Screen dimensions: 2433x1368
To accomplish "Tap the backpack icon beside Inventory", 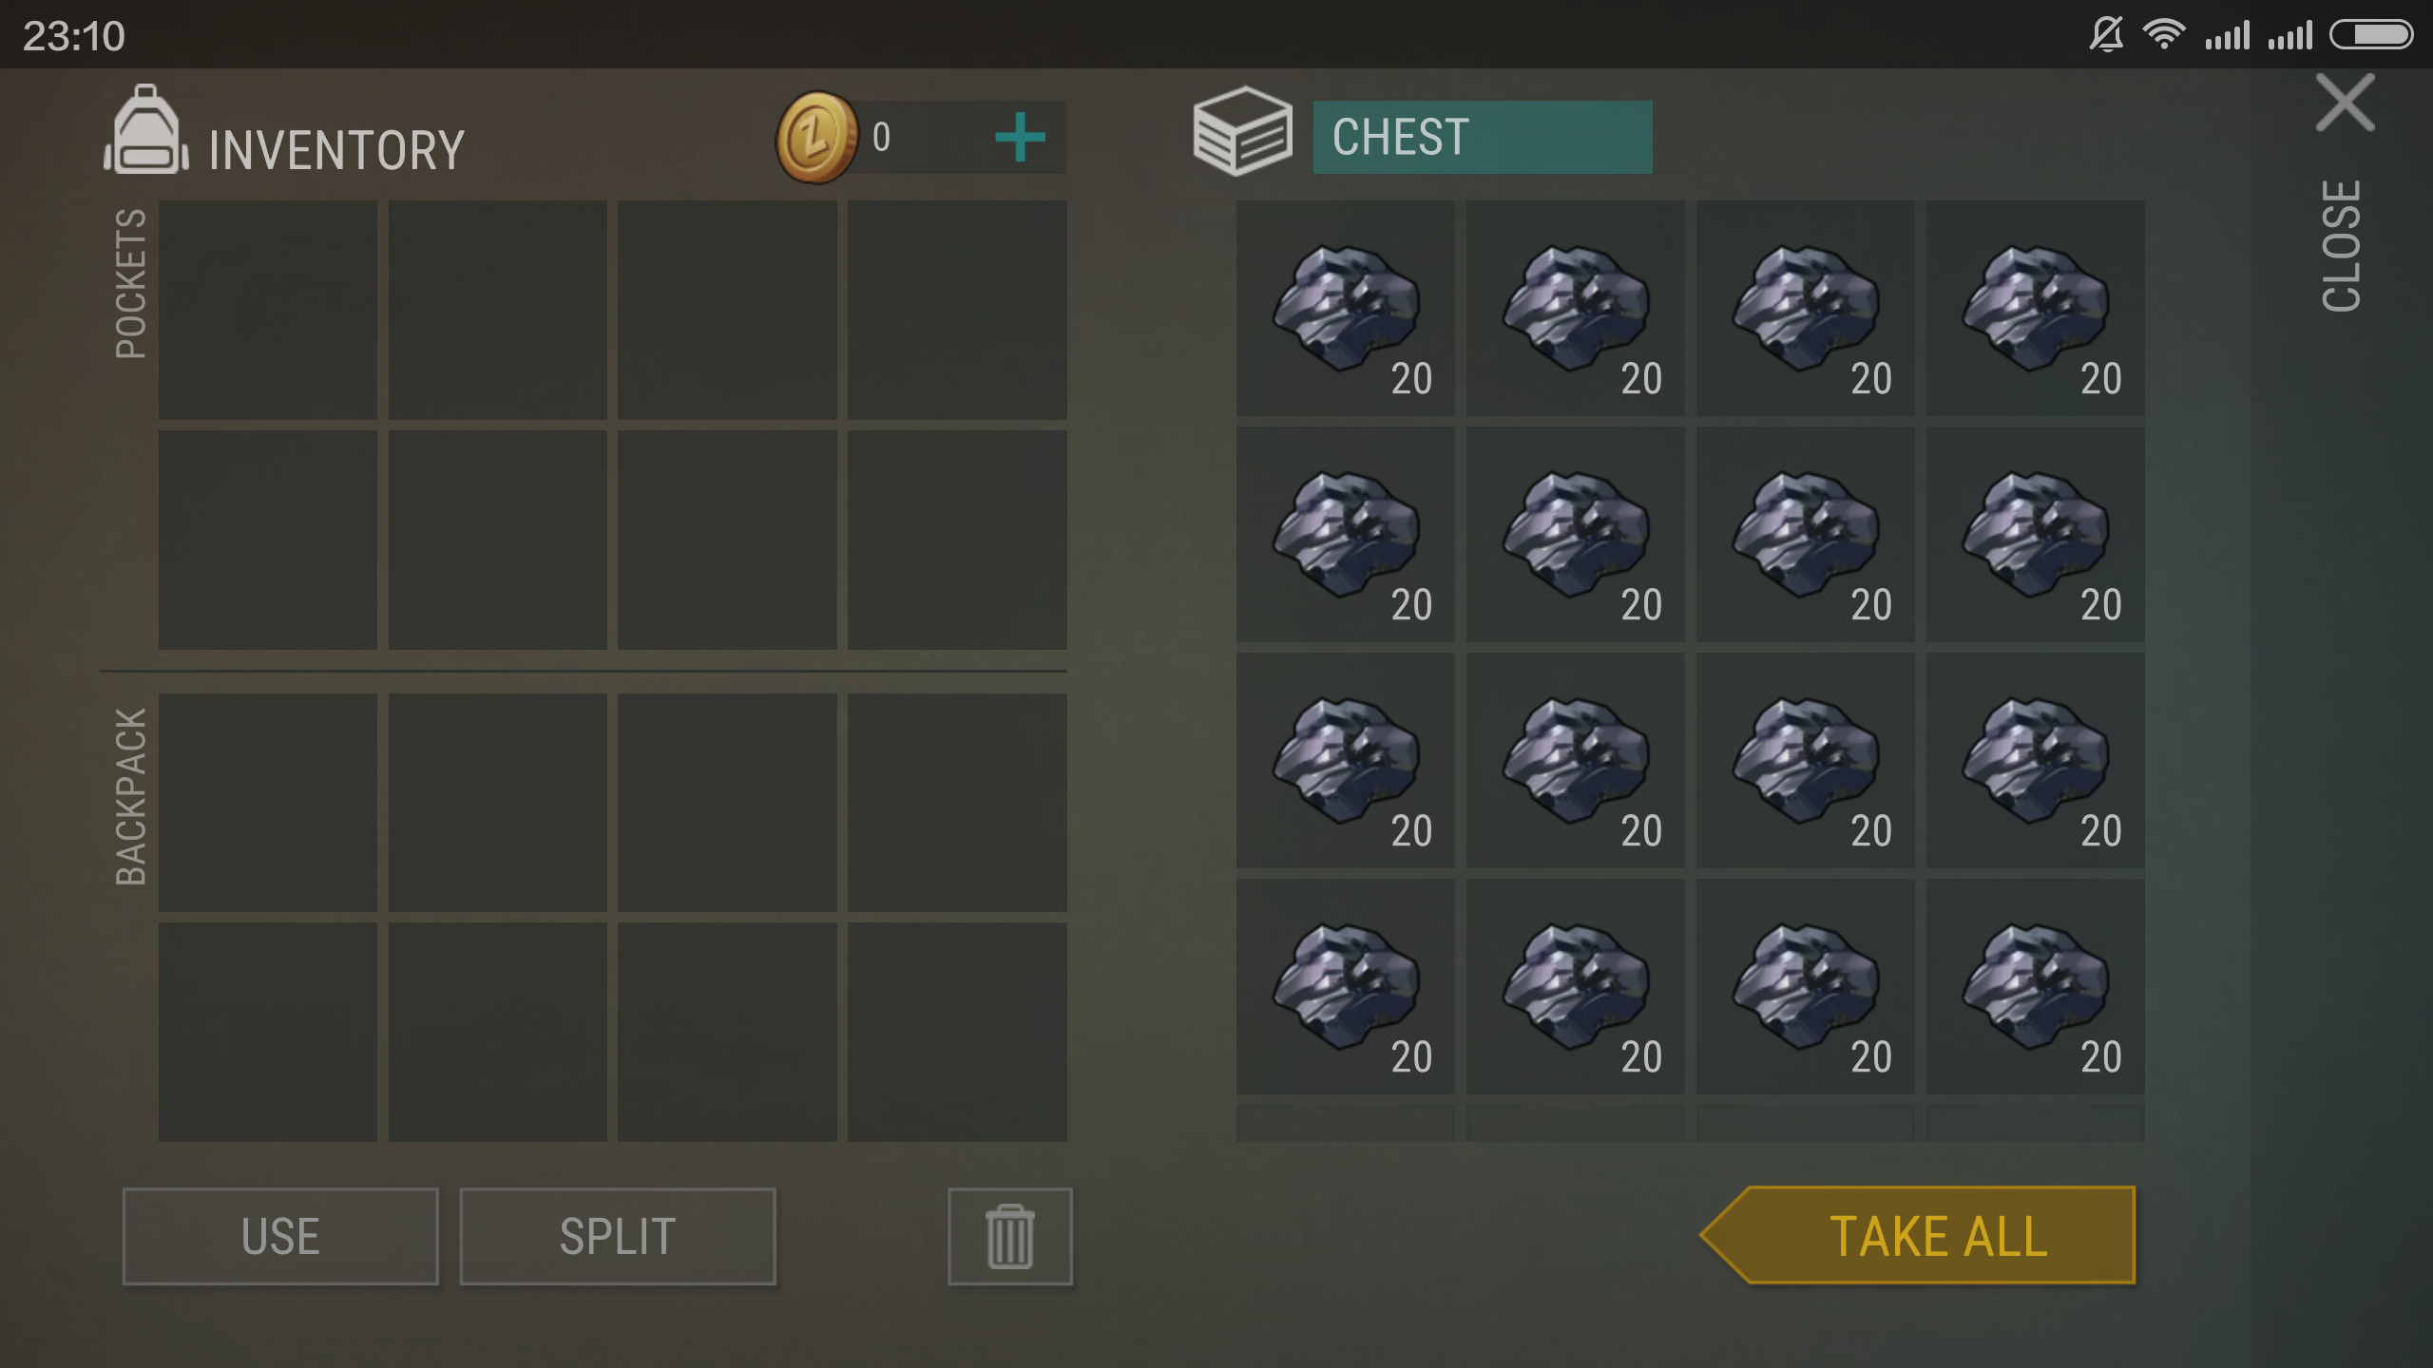I will click(x=145, y=130).
